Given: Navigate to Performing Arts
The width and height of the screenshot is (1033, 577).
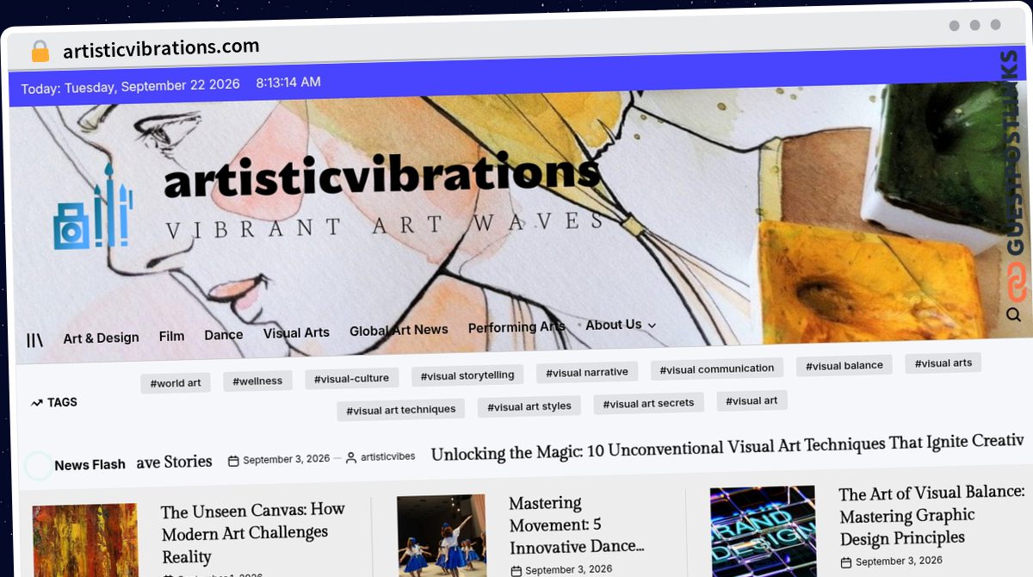Looking at the screenshot, I should point(516,327).
